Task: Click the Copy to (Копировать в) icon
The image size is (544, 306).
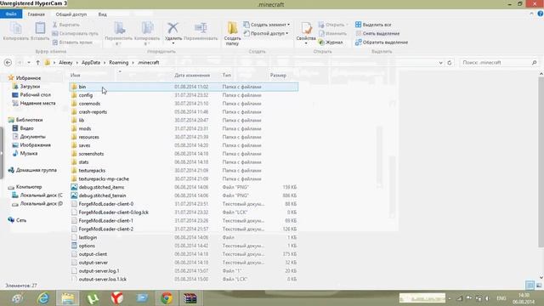Action: point(147,28)
